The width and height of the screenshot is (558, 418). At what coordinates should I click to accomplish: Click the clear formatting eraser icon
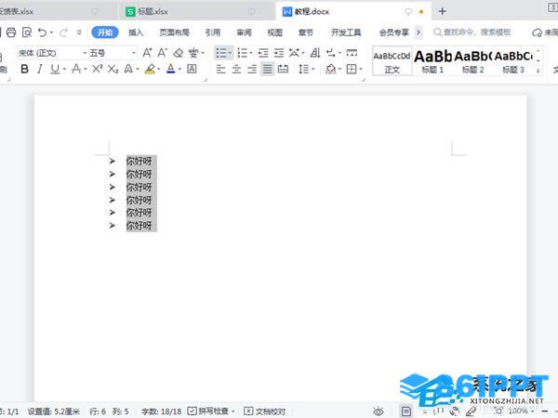179,53
